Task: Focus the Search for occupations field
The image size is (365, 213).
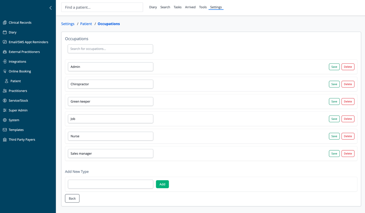Action: point(110,49)
